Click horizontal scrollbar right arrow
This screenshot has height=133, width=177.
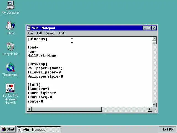[x=150, y=109]
